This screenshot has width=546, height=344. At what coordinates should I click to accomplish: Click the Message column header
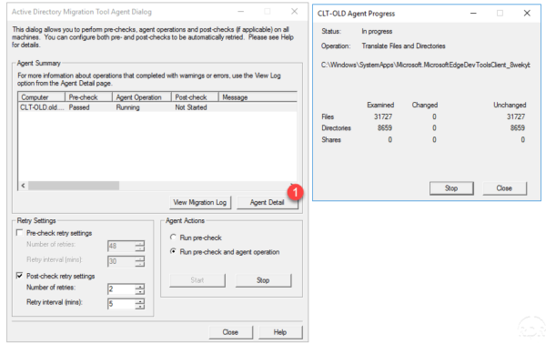258,97
